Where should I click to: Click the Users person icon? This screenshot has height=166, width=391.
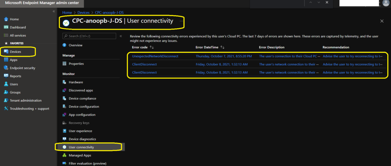tap(6, 84)
